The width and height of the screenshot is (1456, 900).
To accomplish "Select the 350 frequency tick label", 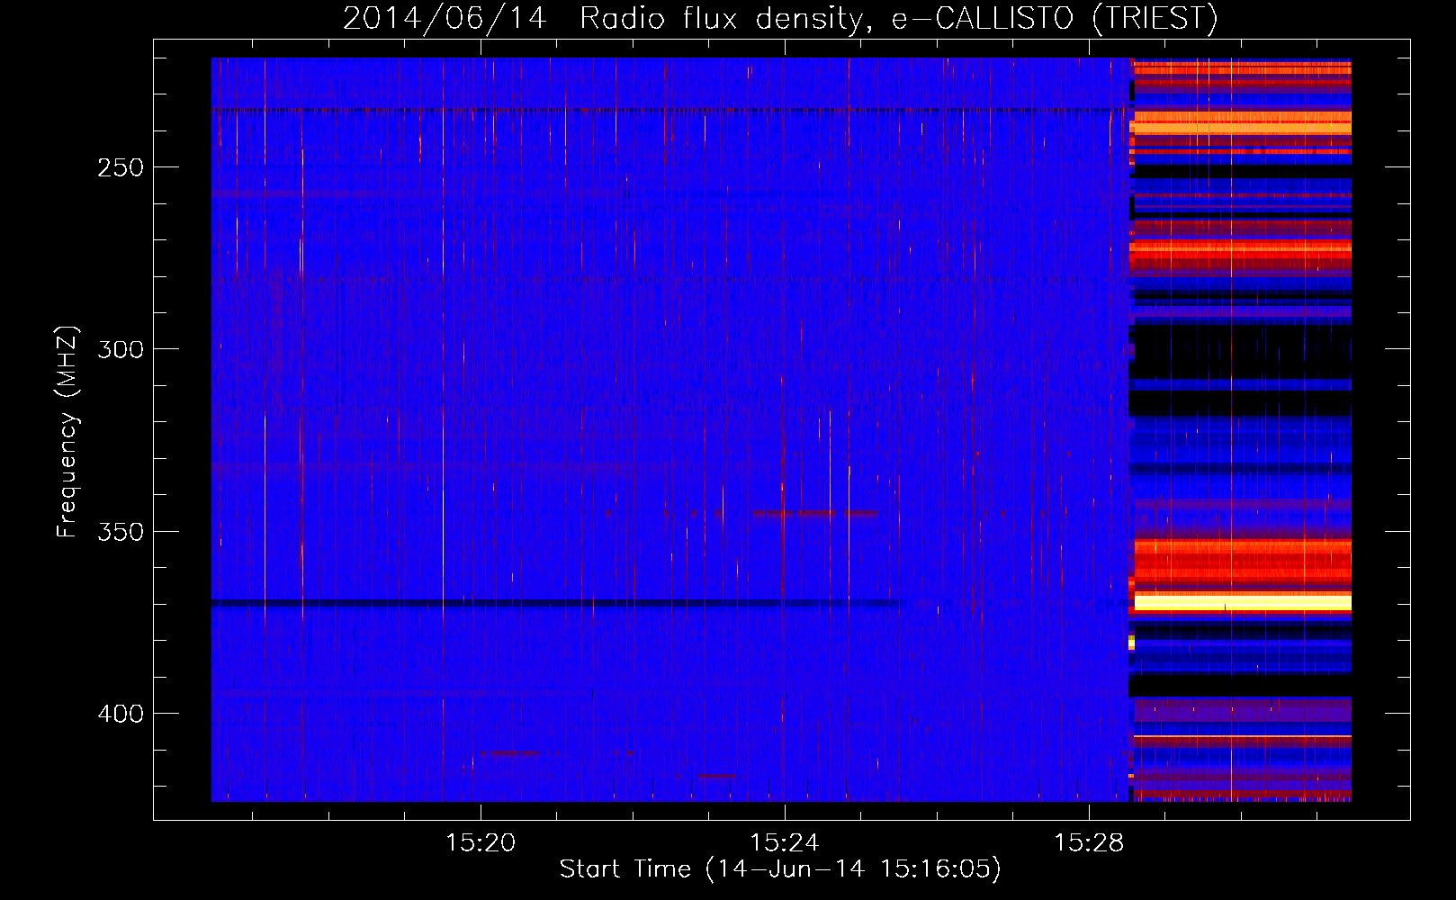I will (121, 532).
